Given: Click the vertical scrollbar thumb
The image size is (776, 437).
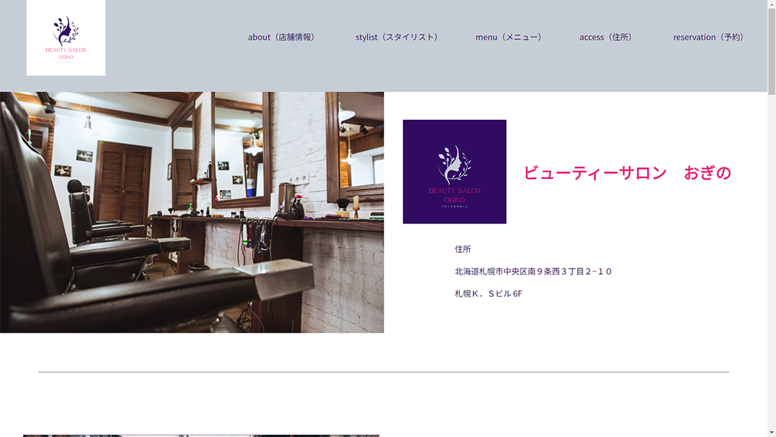Looking at the screenshot, I should click(x=772, y=50).
